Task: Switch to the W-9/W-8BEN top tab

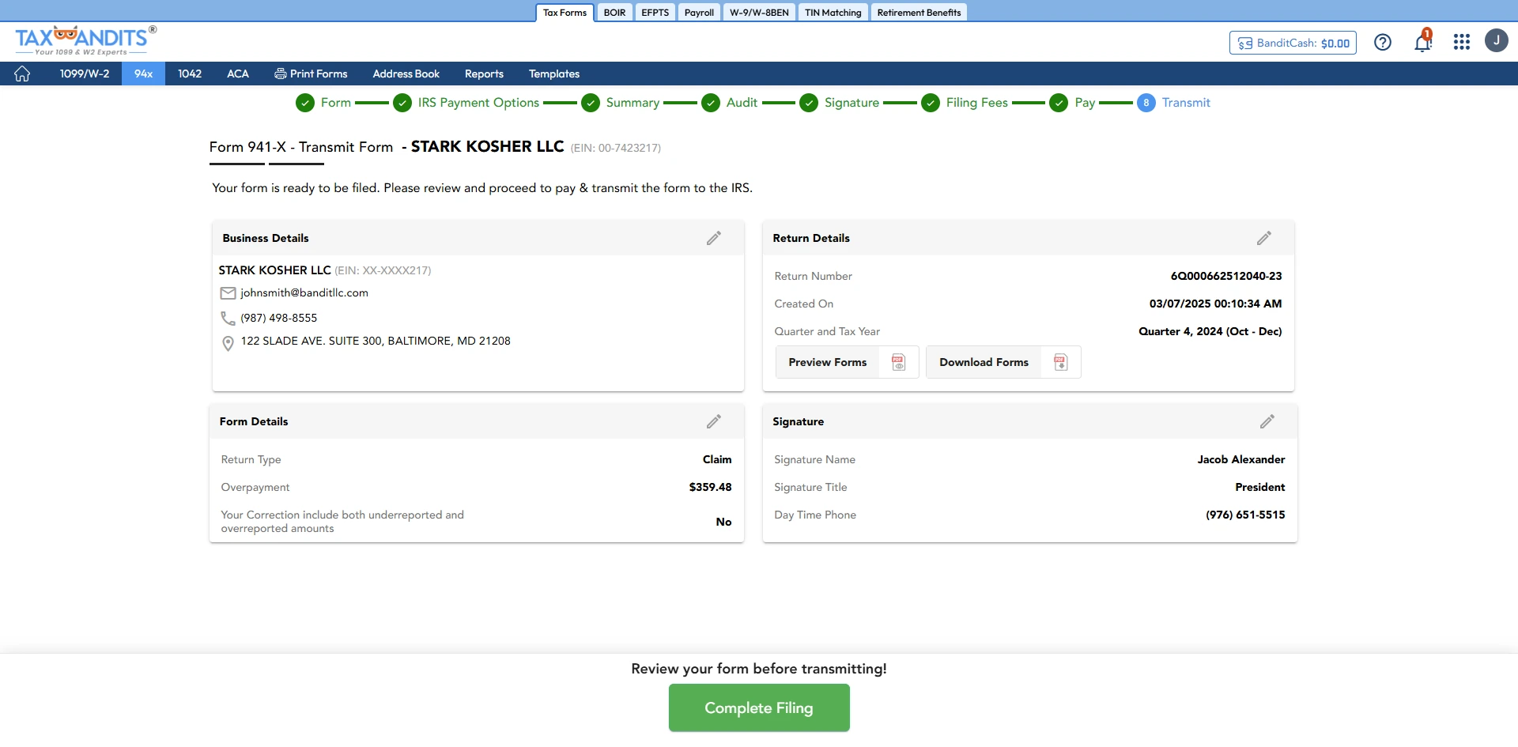Action: pos(759,13)
